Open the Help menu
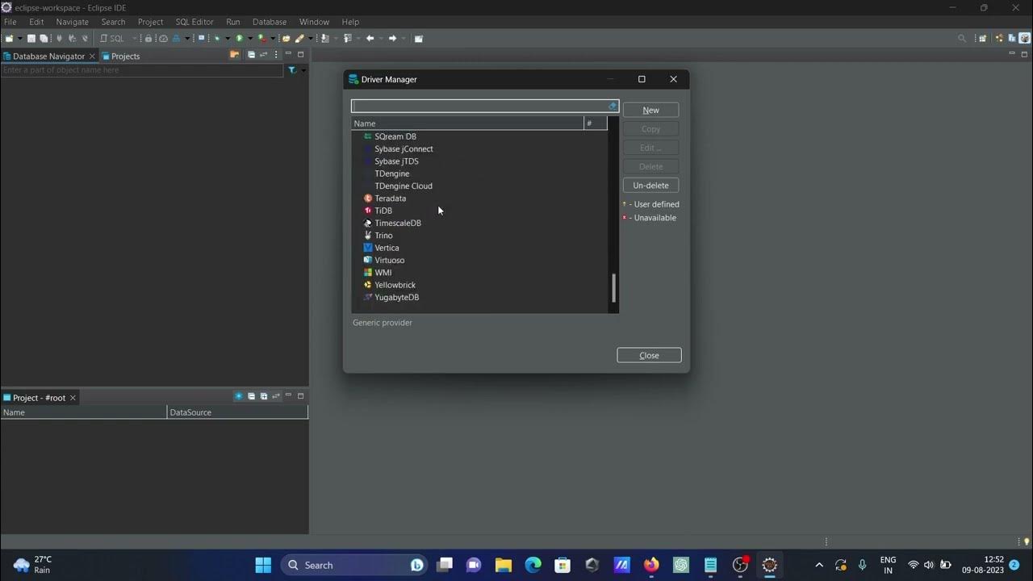The width and height of the screenshot is (1033, 581). point(350,22)
